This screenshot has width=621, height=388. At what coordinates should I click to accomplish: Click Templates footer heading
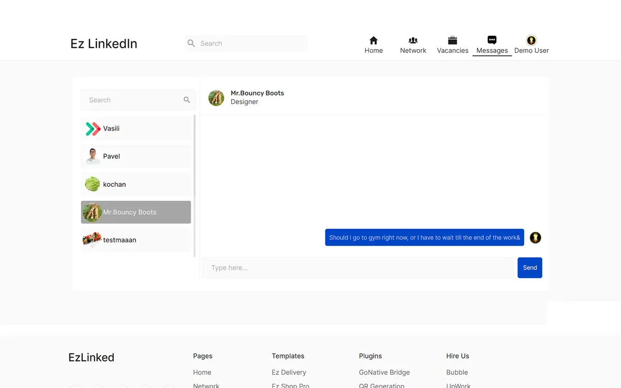288,356
